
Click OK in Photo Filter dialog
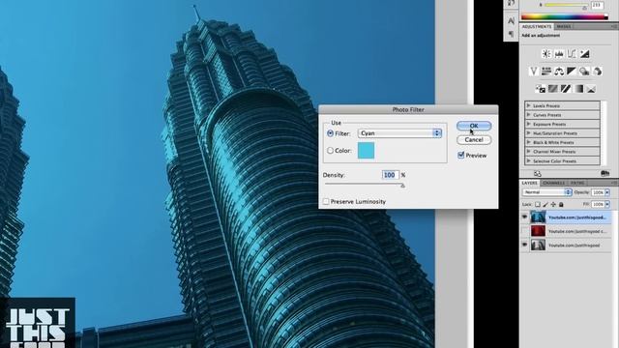pyautogui.click(x=474, y=126)
